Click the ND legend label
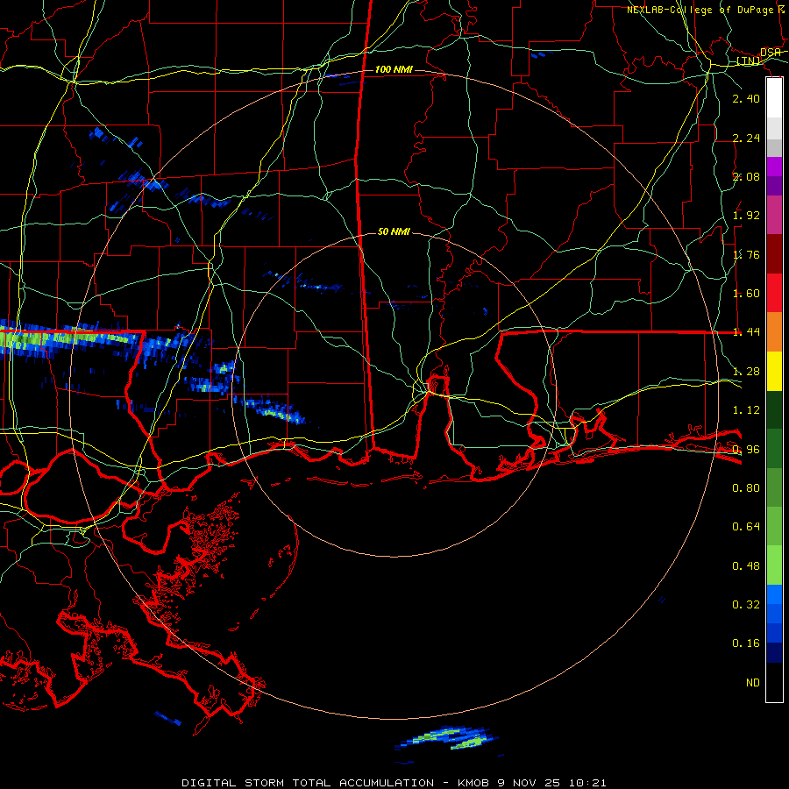 coord(753,683)
